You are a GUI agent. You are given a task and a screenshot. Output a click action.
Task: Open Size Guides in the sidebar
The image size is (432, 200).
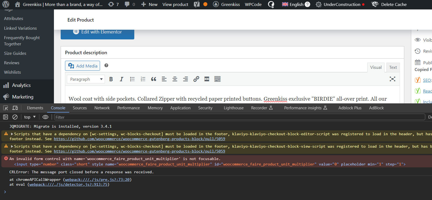pos(15,53)
